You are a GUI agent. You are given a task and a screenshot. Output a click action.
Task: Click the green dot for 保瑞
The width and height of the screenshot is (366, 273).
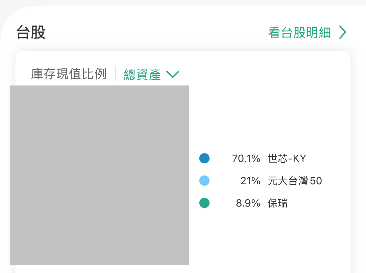coord(204,203)
